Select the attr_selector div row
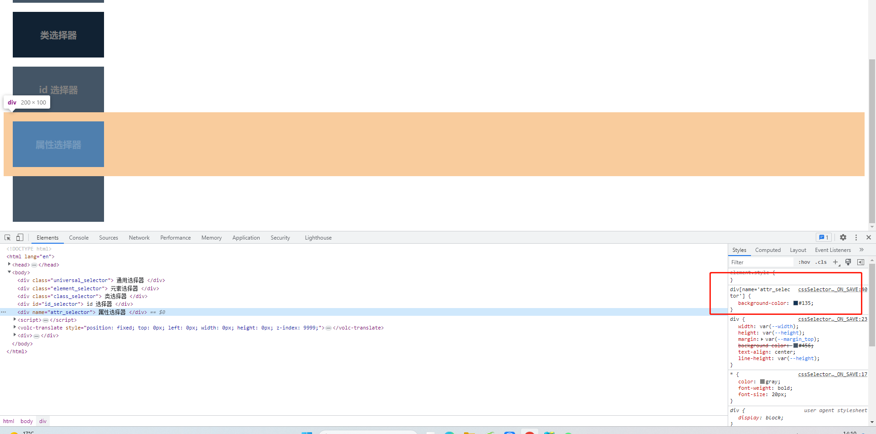876x434 pixels. 364,312
